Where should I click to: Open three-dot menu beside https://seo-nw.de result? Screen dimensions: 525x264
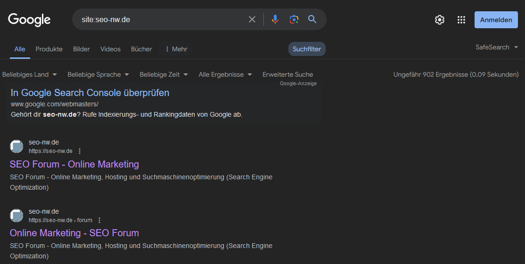(x=80, y=151)
